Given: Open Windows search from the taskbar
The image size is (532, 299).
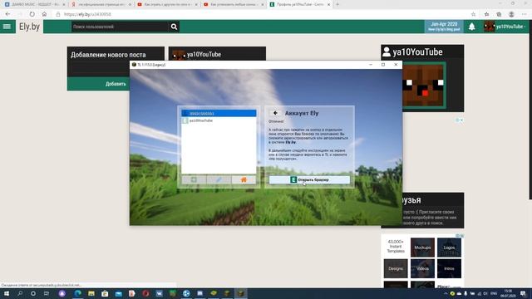Looking at the screenshot, I should pos(20,293).
